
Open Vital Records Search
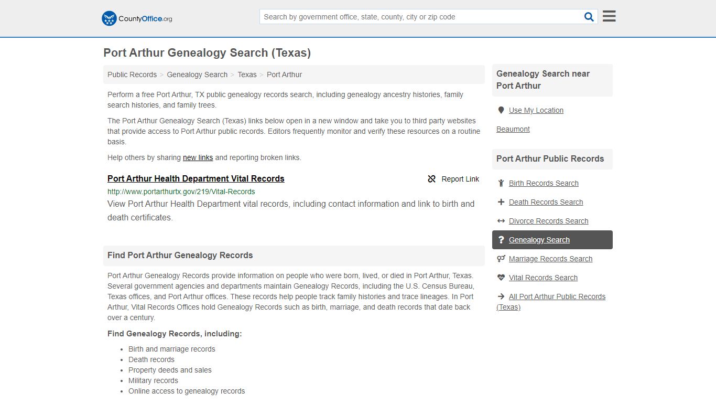pos(543,278)
